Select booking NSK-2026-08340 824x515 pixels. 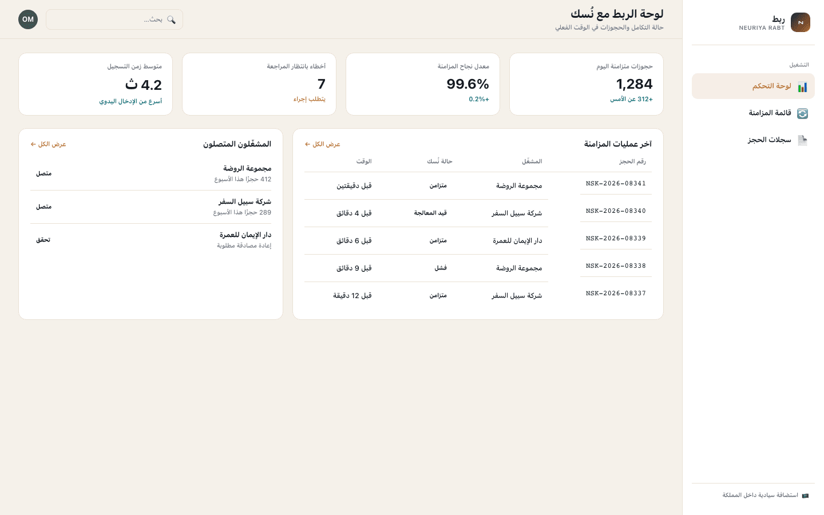click(616, 211)
